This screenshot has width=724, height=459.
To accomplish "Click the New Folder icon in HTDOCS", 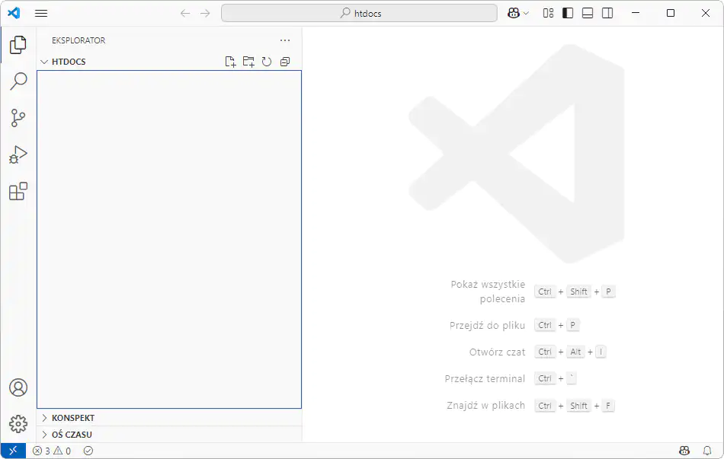I will pos(248,62).
